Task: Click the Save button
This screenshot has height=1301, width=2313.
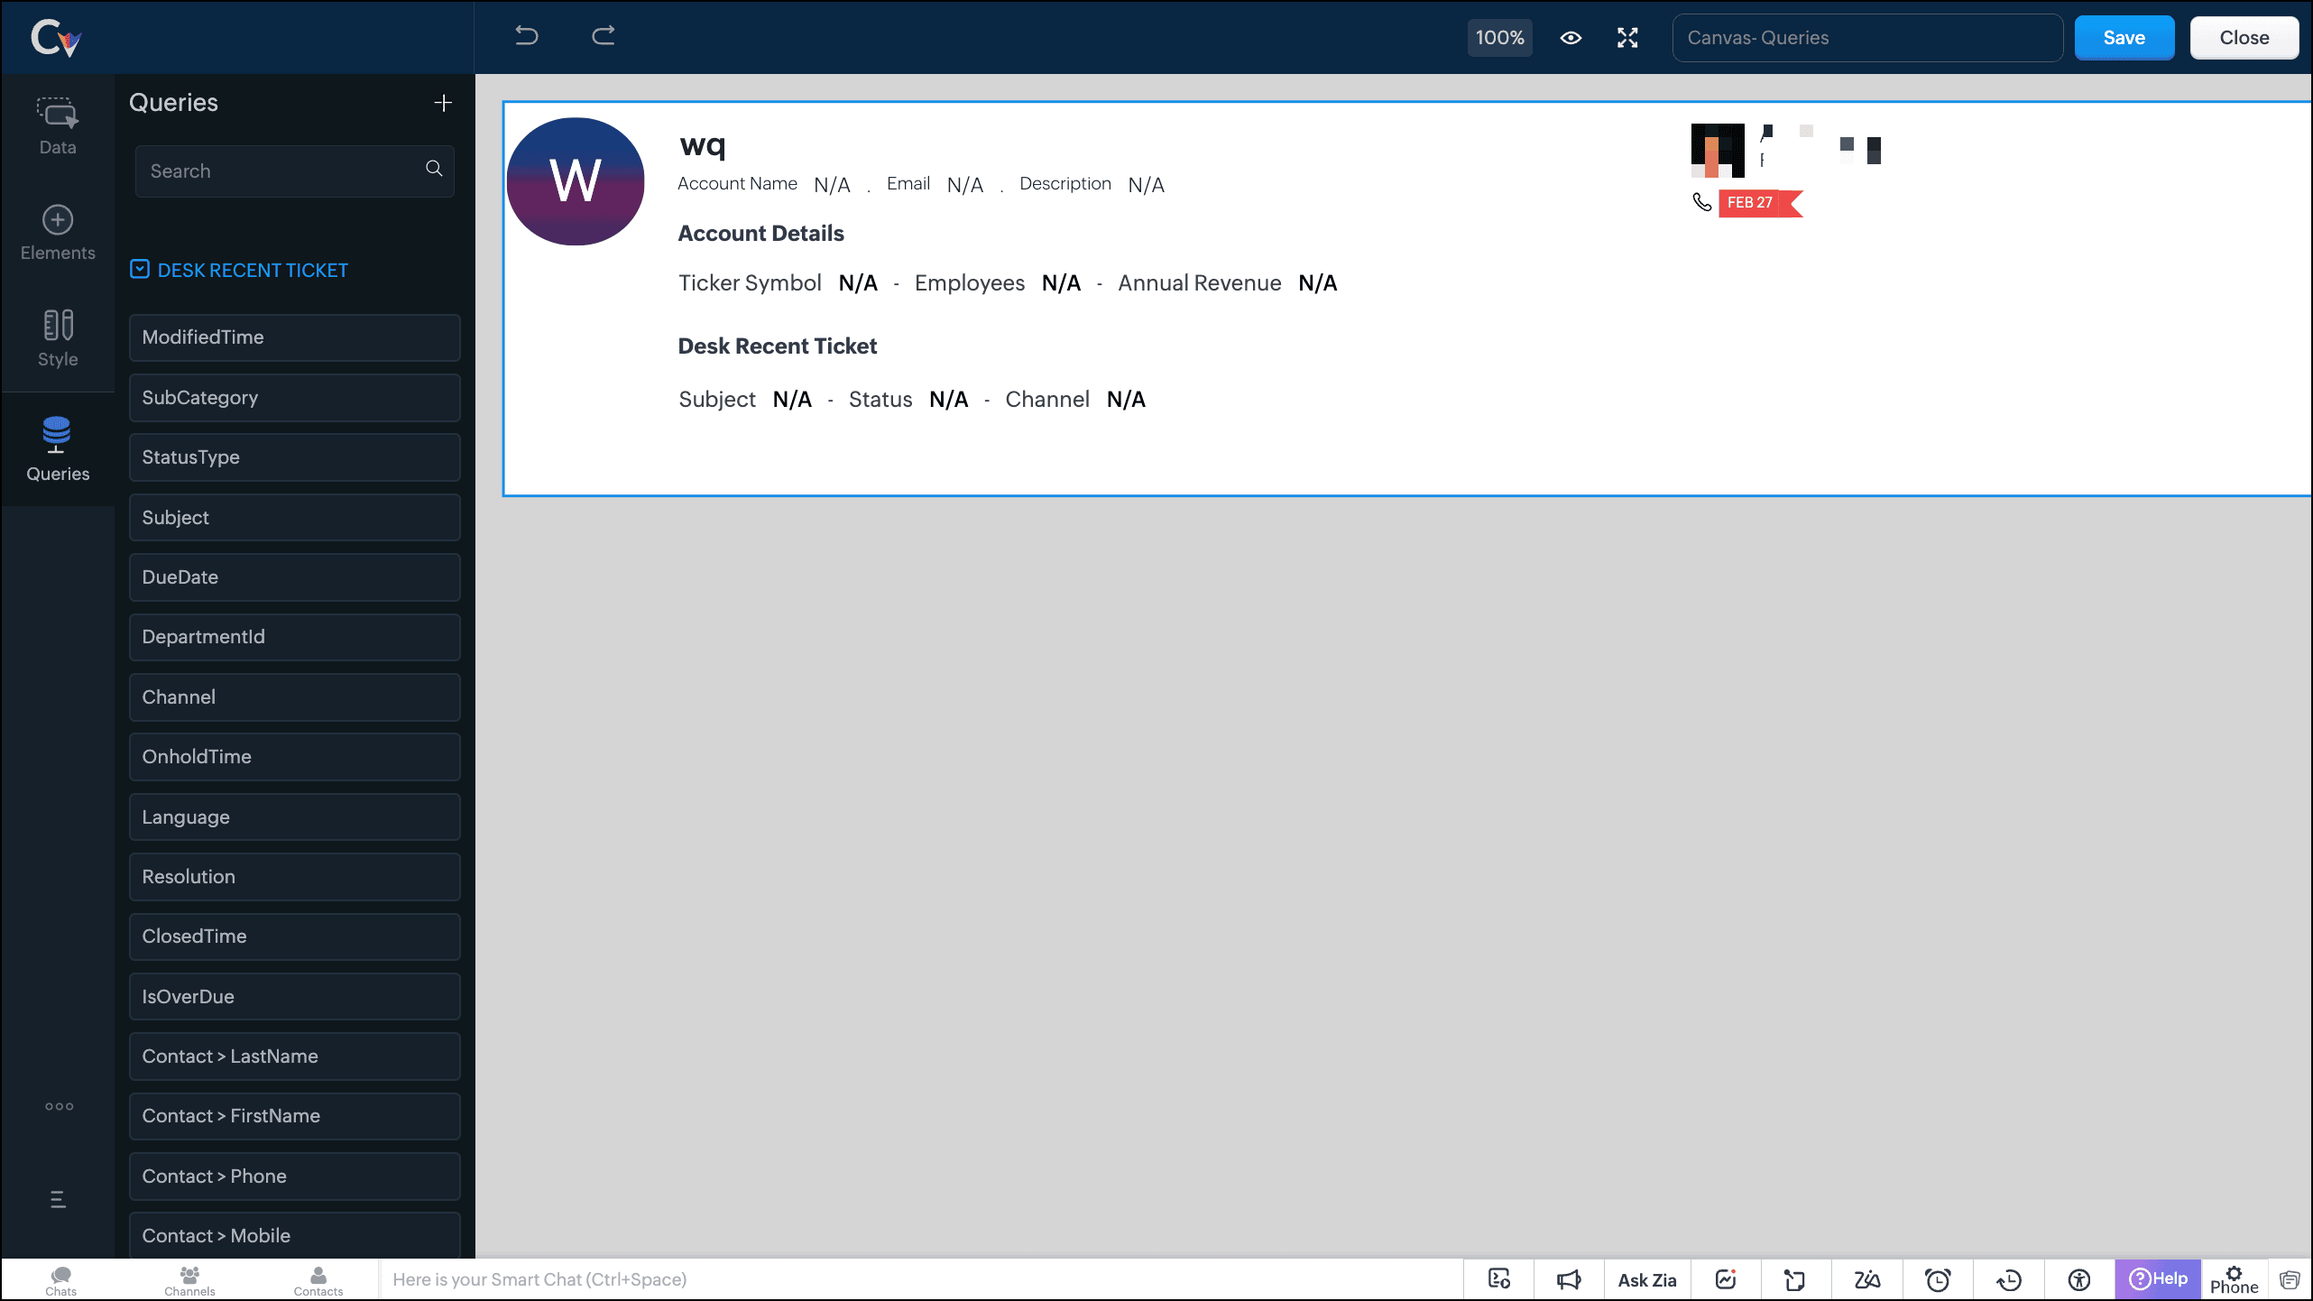Action: 2124,38
